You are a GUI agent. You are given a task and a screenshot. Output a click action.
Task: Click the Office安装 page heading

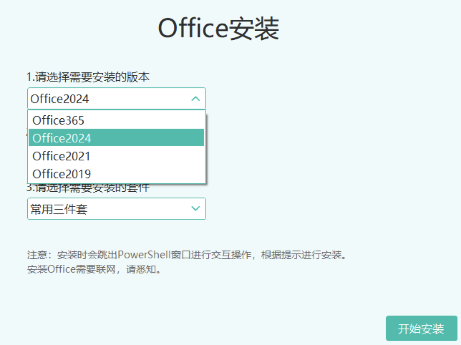(219, 28)
